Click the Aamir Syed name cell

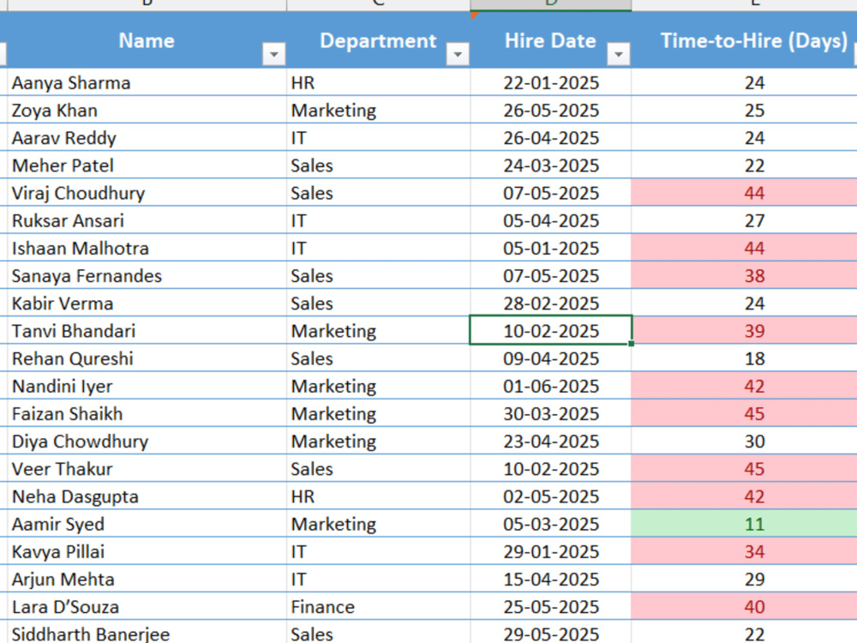[x=147, y=524]
